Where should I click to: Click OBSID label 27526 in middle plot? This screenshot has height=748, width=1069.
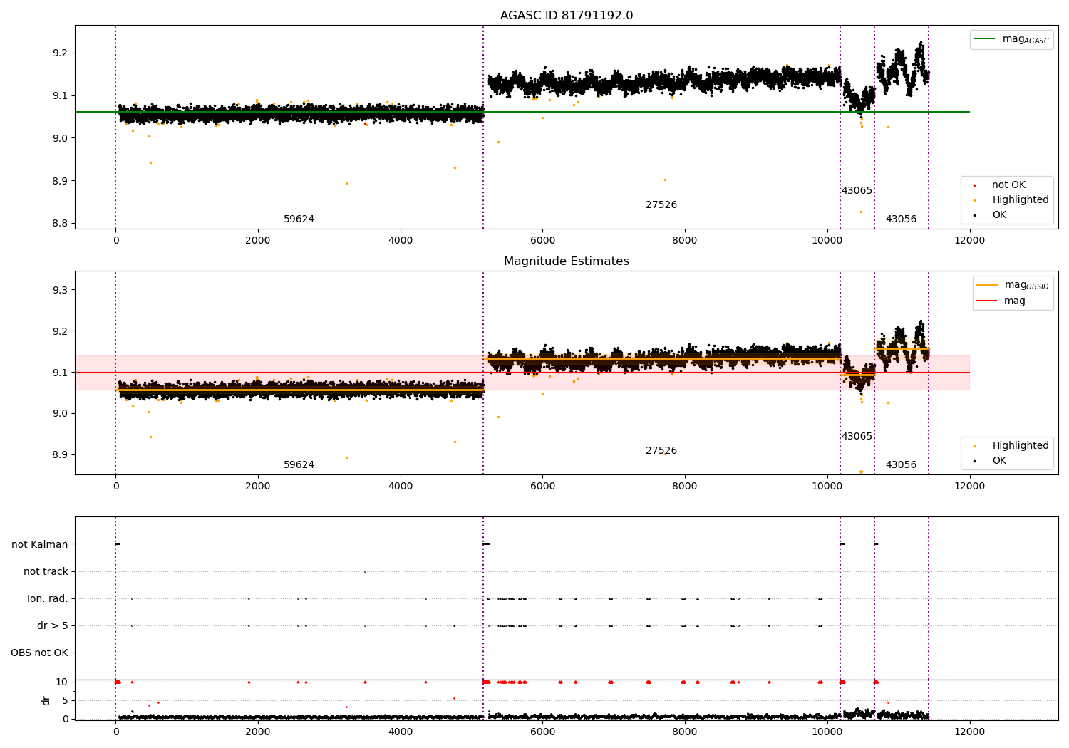661,451
